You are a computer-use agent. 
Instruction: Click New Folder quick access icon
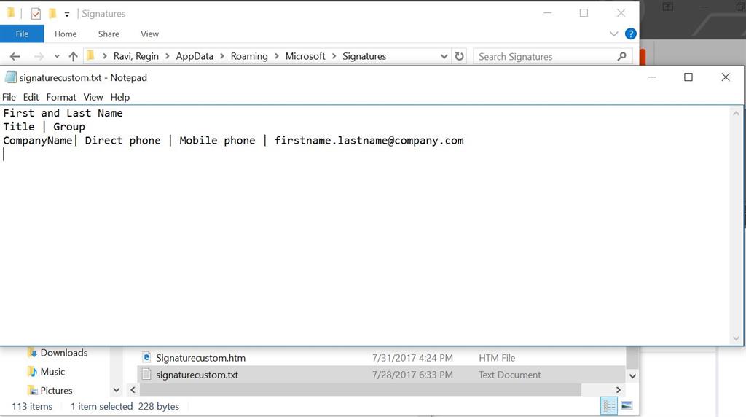(52, 13)
